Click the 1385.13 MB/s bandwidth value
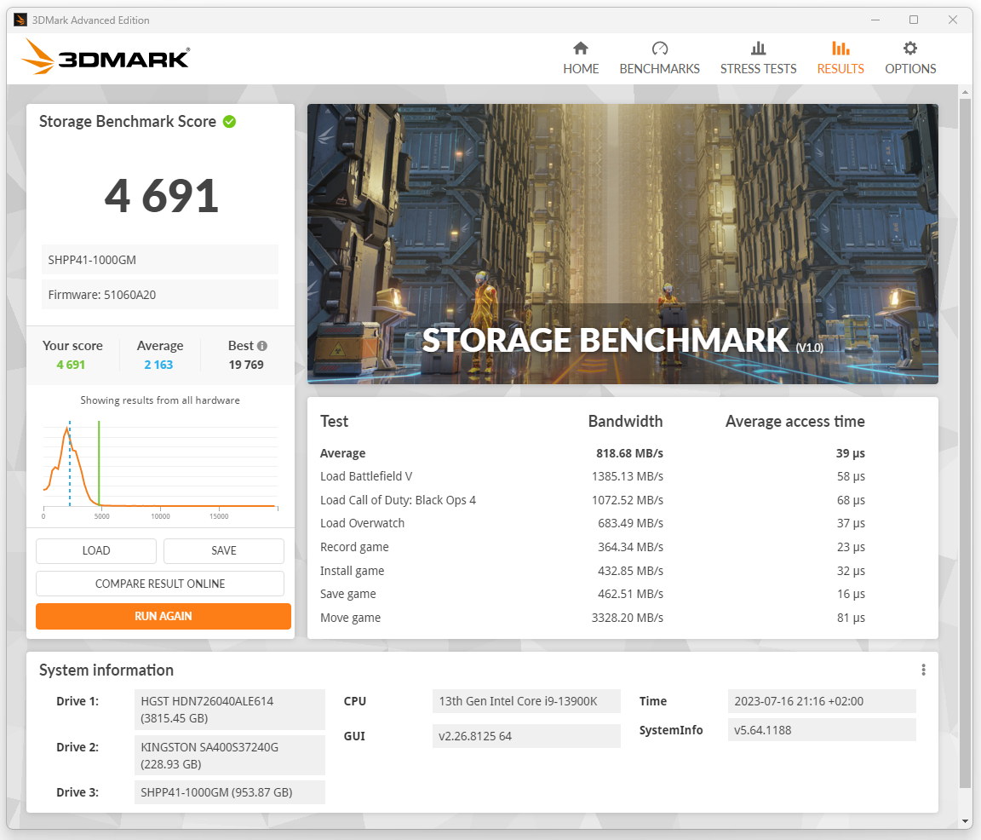The width and height of the screenshot is (981, 840). [x=628, y=476]
